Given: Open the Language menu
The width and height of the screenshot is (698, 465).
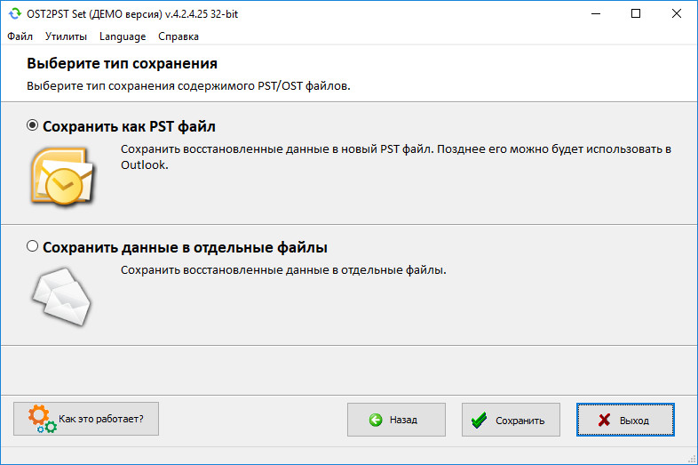Looking at the screenshot, I should coord(123,36).
